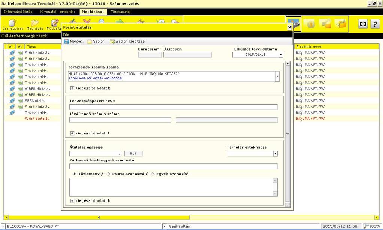Open the Terhelés értéknapja dropdown
This screenshot has height=230, width=383.
275,154
